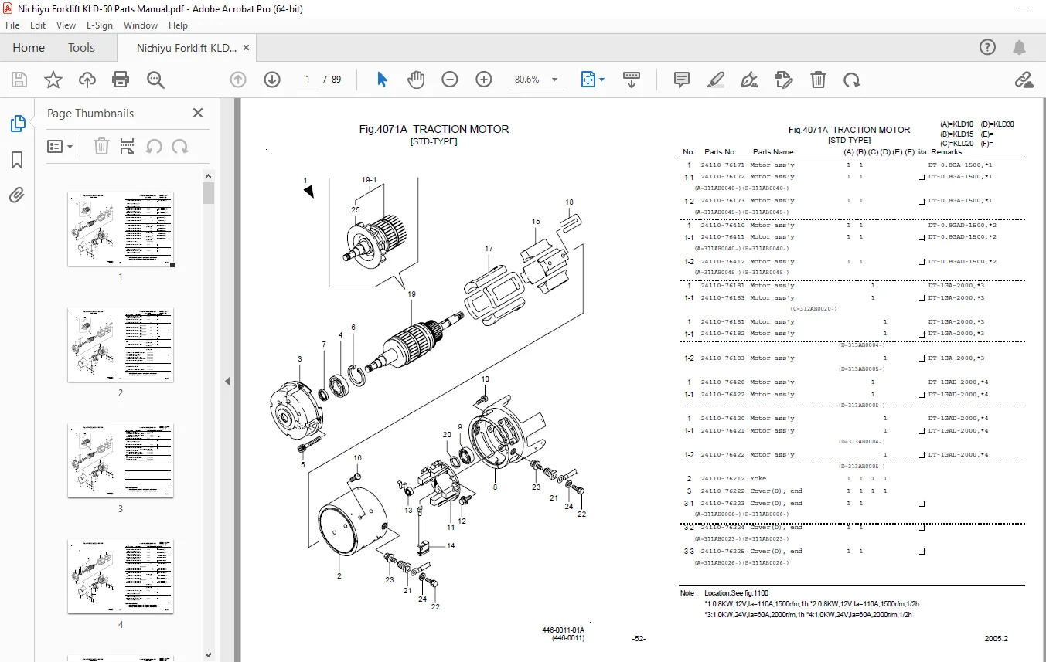Show the Bookmarks pane

coord(17,160)
